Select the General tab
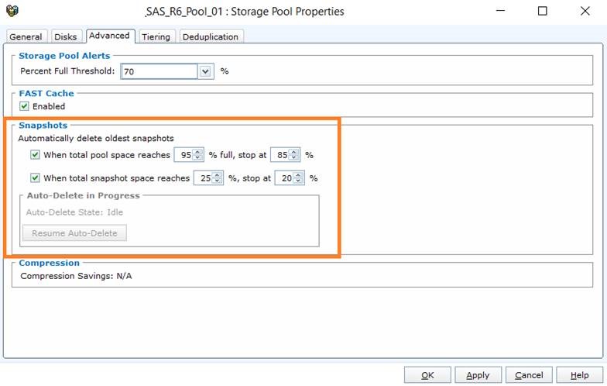The height and width of the screenshot is (386, 607). tap(26, 37)
